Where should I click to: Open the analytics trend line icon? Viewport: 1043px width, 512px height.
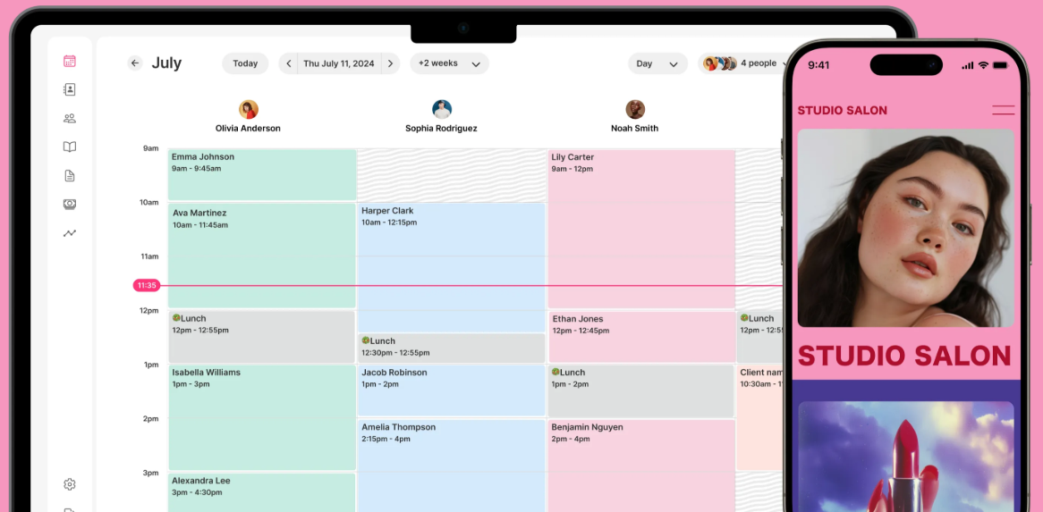[x=70, y=233]
